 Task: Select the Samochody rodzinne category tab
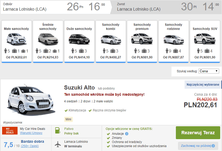tap(174, 41)
